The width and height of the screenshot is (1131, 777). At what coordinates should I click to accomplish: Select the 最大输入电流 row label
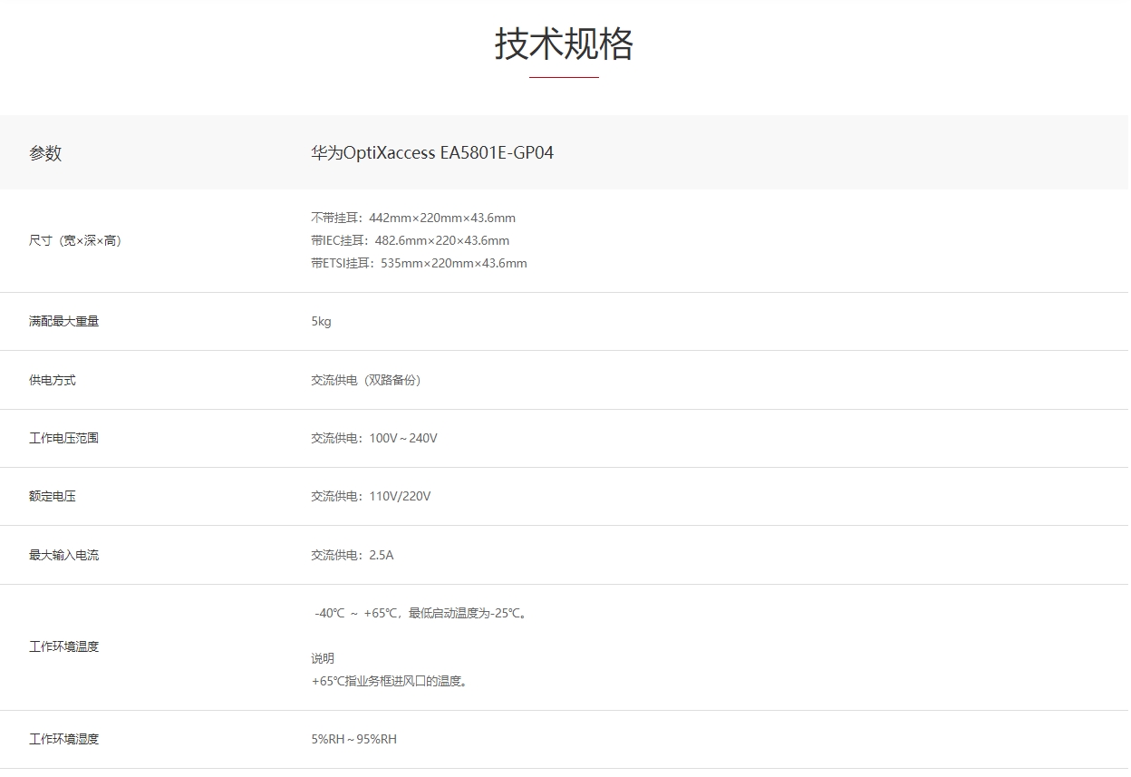(x=64, y=555)
